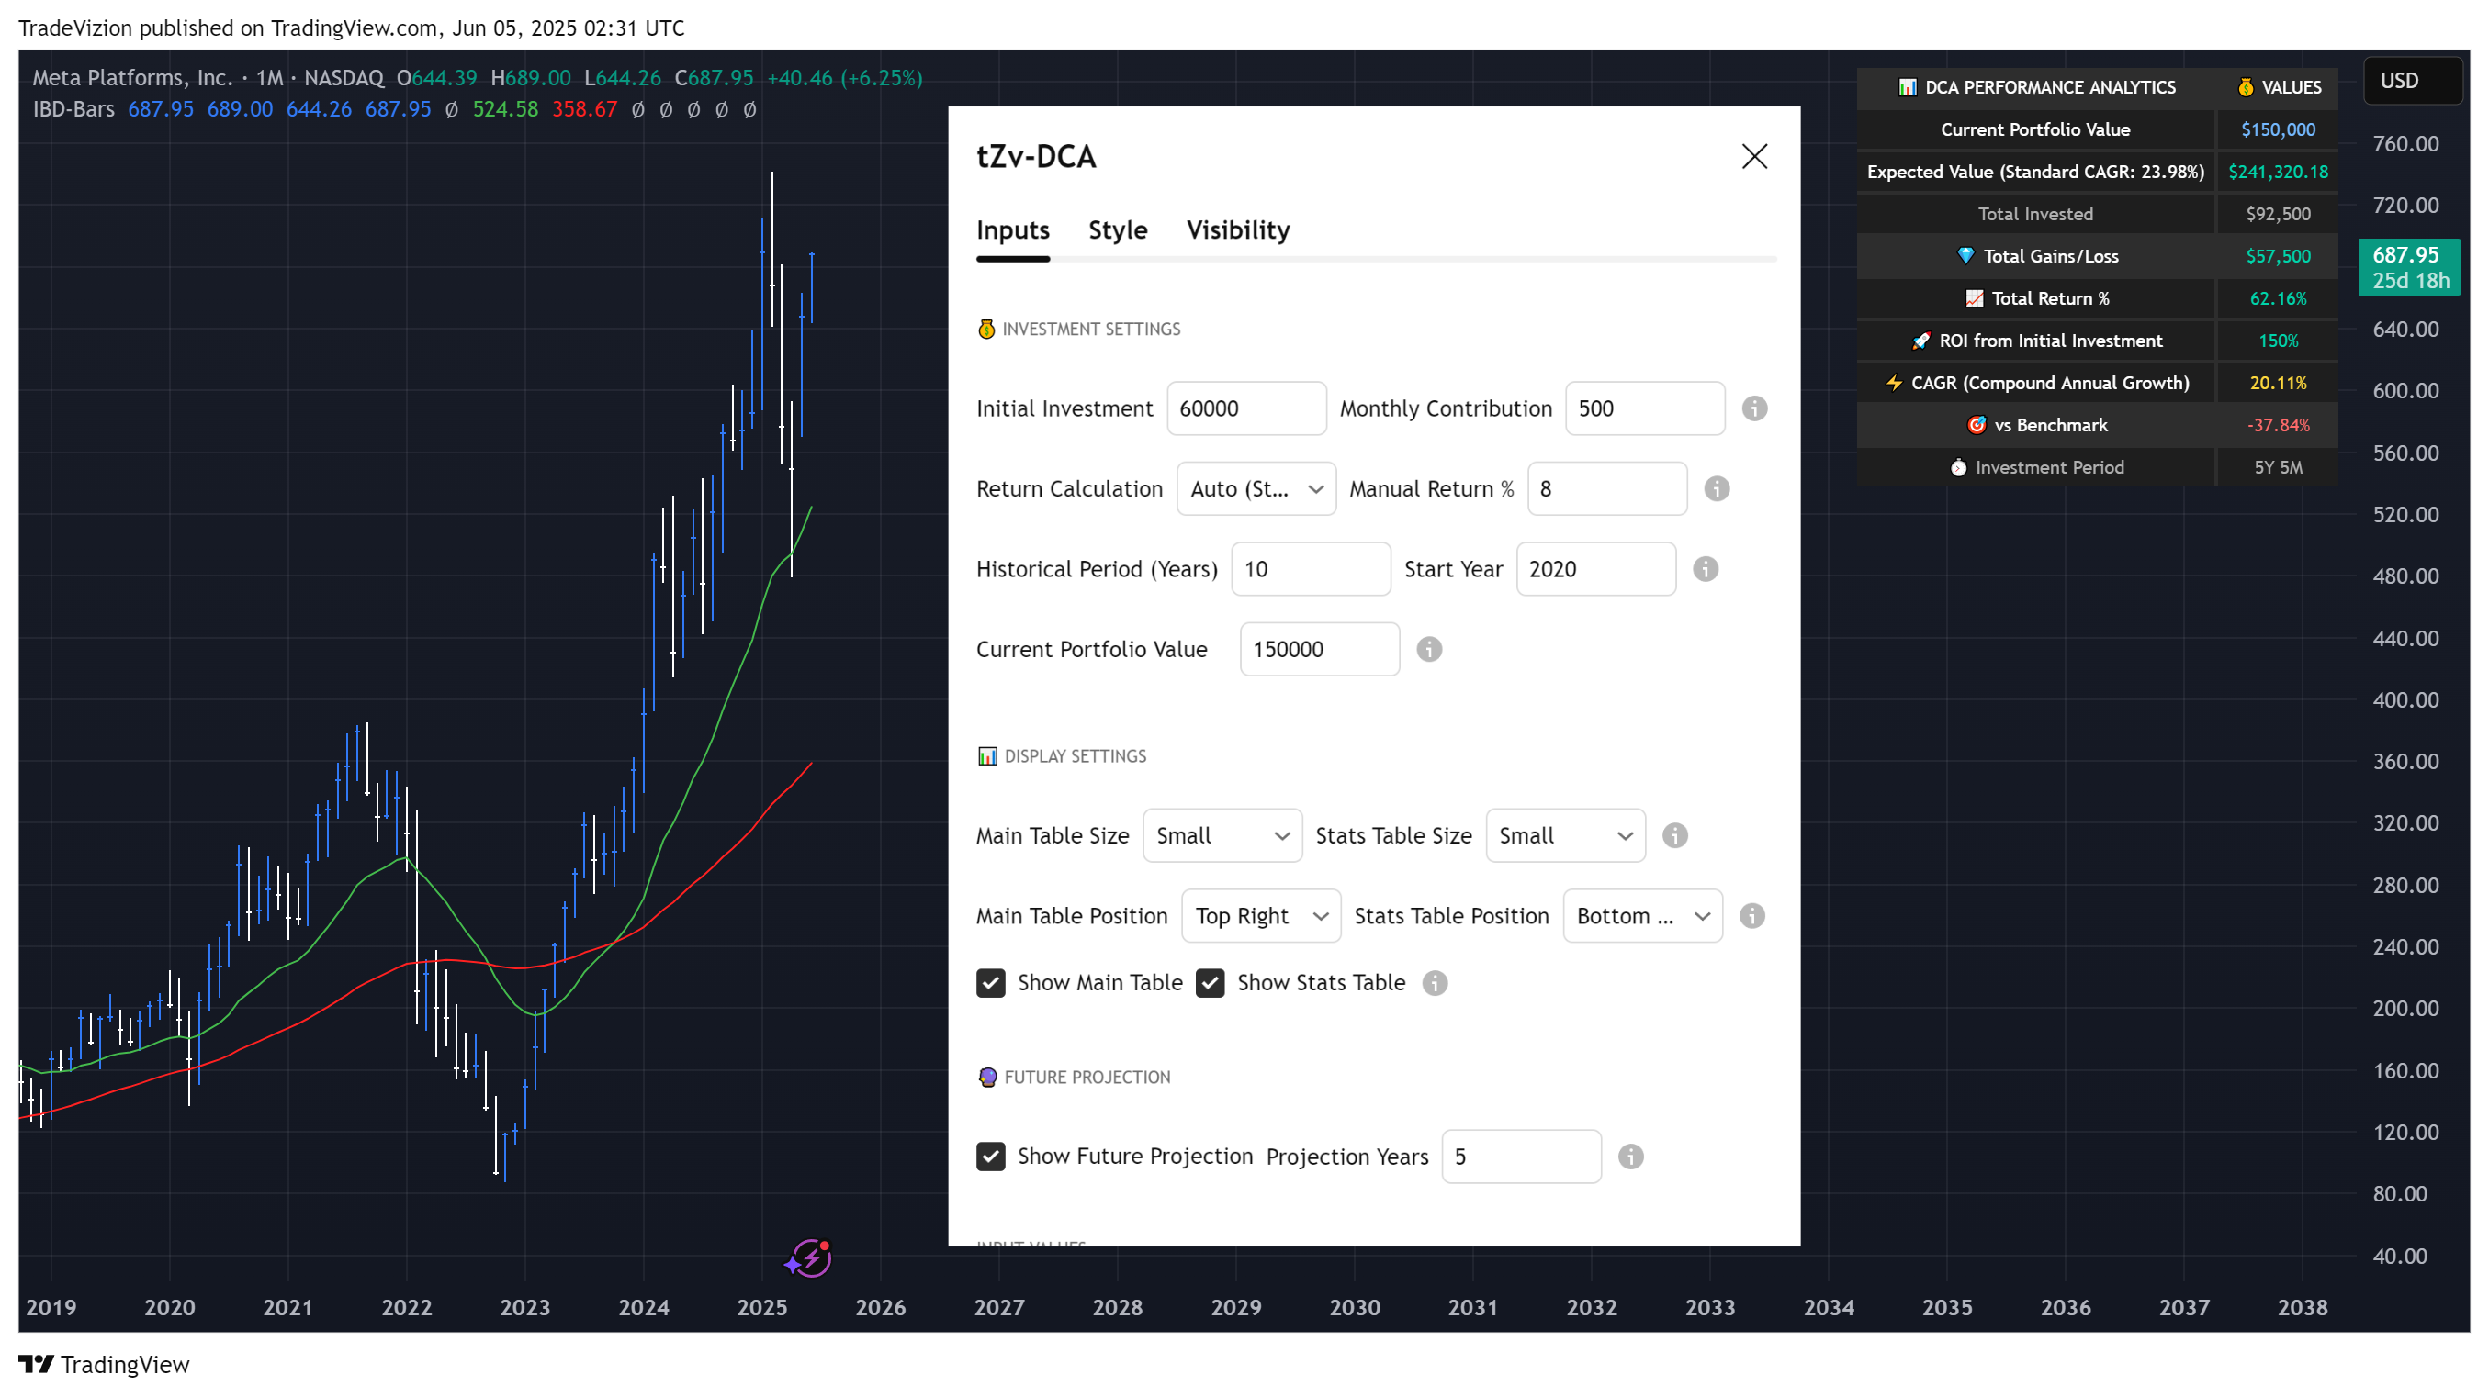Uncheck the Show Stats Table checkbox
2489x1397 pixels.
pos(1210,983)
